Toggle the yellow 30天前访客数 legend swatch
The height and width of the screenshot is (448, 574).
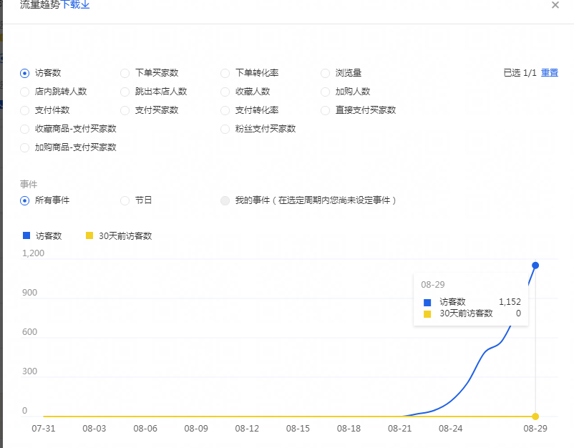(x=89, y=235)
